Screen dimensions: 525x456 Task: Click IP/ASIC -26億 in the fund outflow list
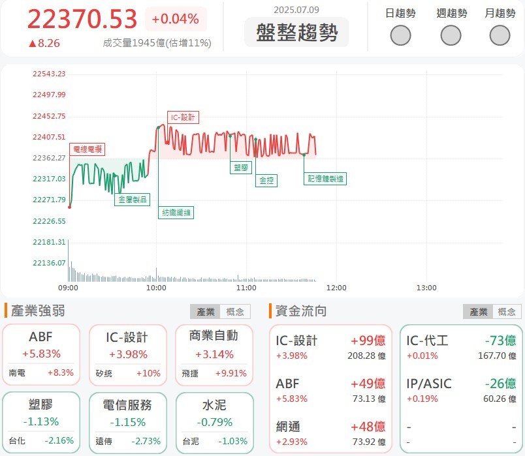click(x=461, y=390)
